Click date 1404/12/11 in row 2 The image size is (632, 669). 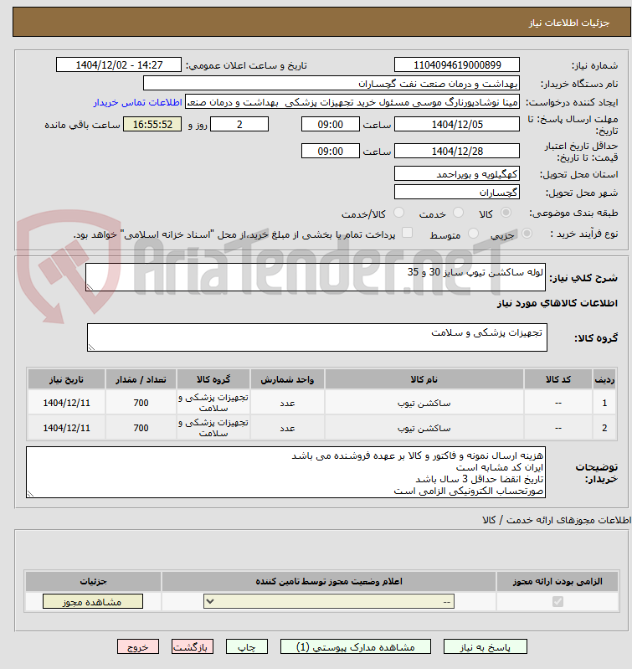click(x=66, y=428)
